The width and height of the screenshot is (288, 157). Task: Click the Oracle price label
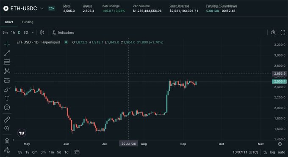point(87,6)
